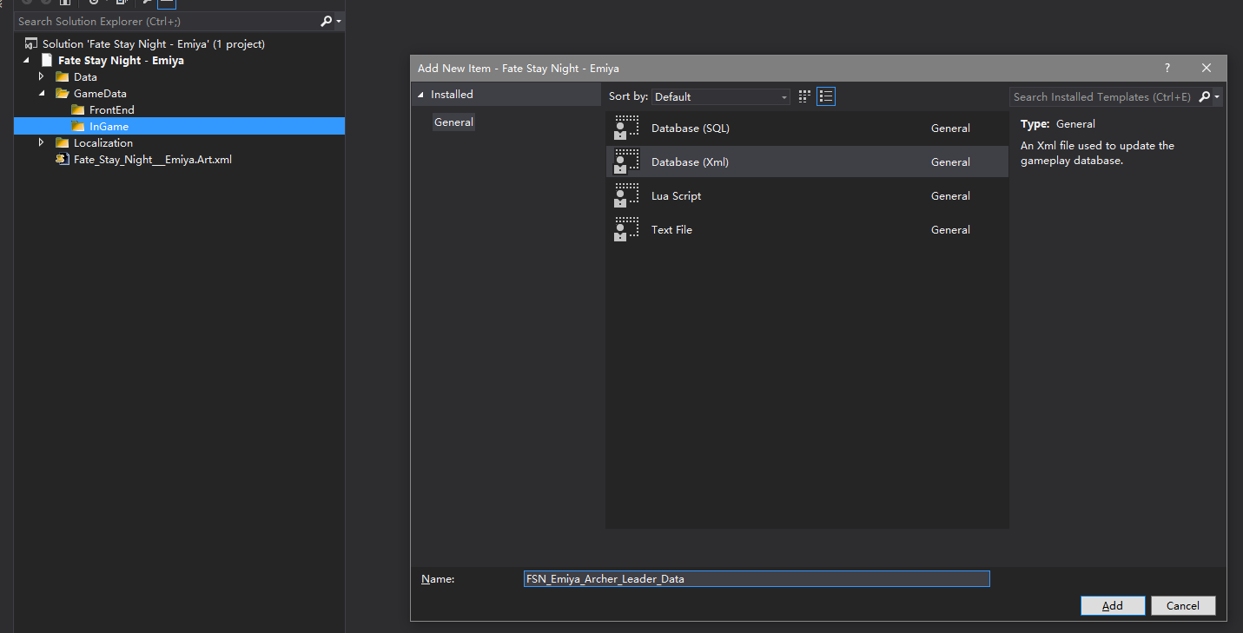Click the Database (SQL) template icon
Image resolution: width=1243 pixels, height=633 pixels.
coord(626,128)
